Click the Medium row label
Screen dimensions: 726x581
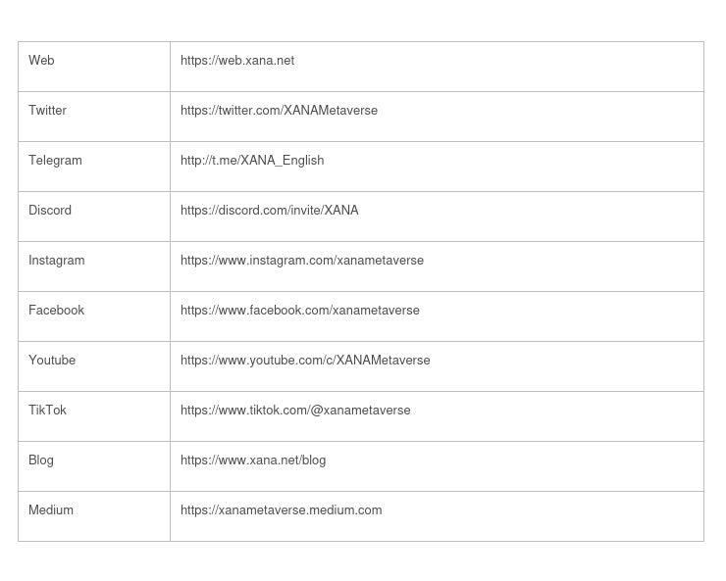(x=51, y=510)
